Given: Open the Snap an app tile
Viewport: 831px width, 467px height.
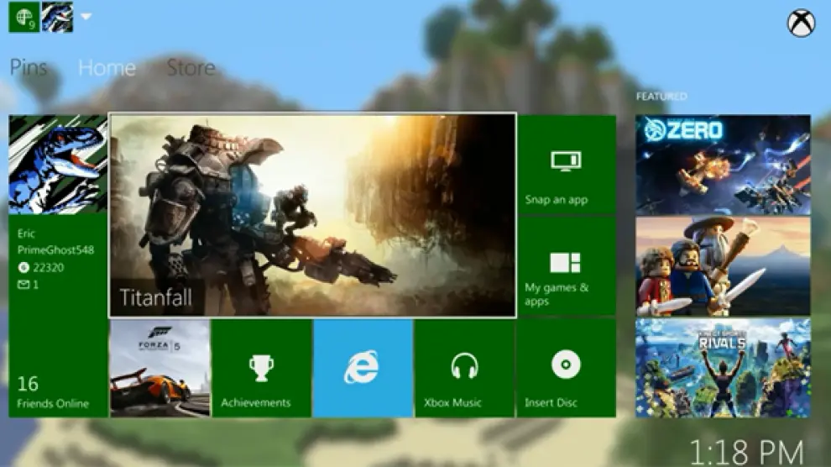Looking at the screenshot, I should coord(567,165).
